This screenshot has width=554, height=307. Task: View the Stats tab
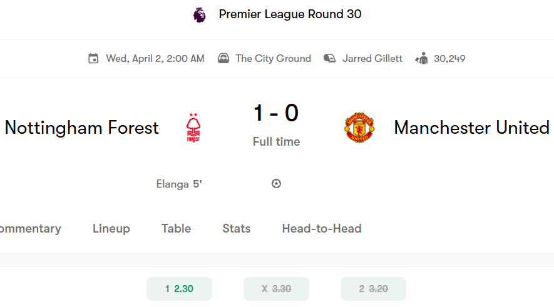pos(237,229)
